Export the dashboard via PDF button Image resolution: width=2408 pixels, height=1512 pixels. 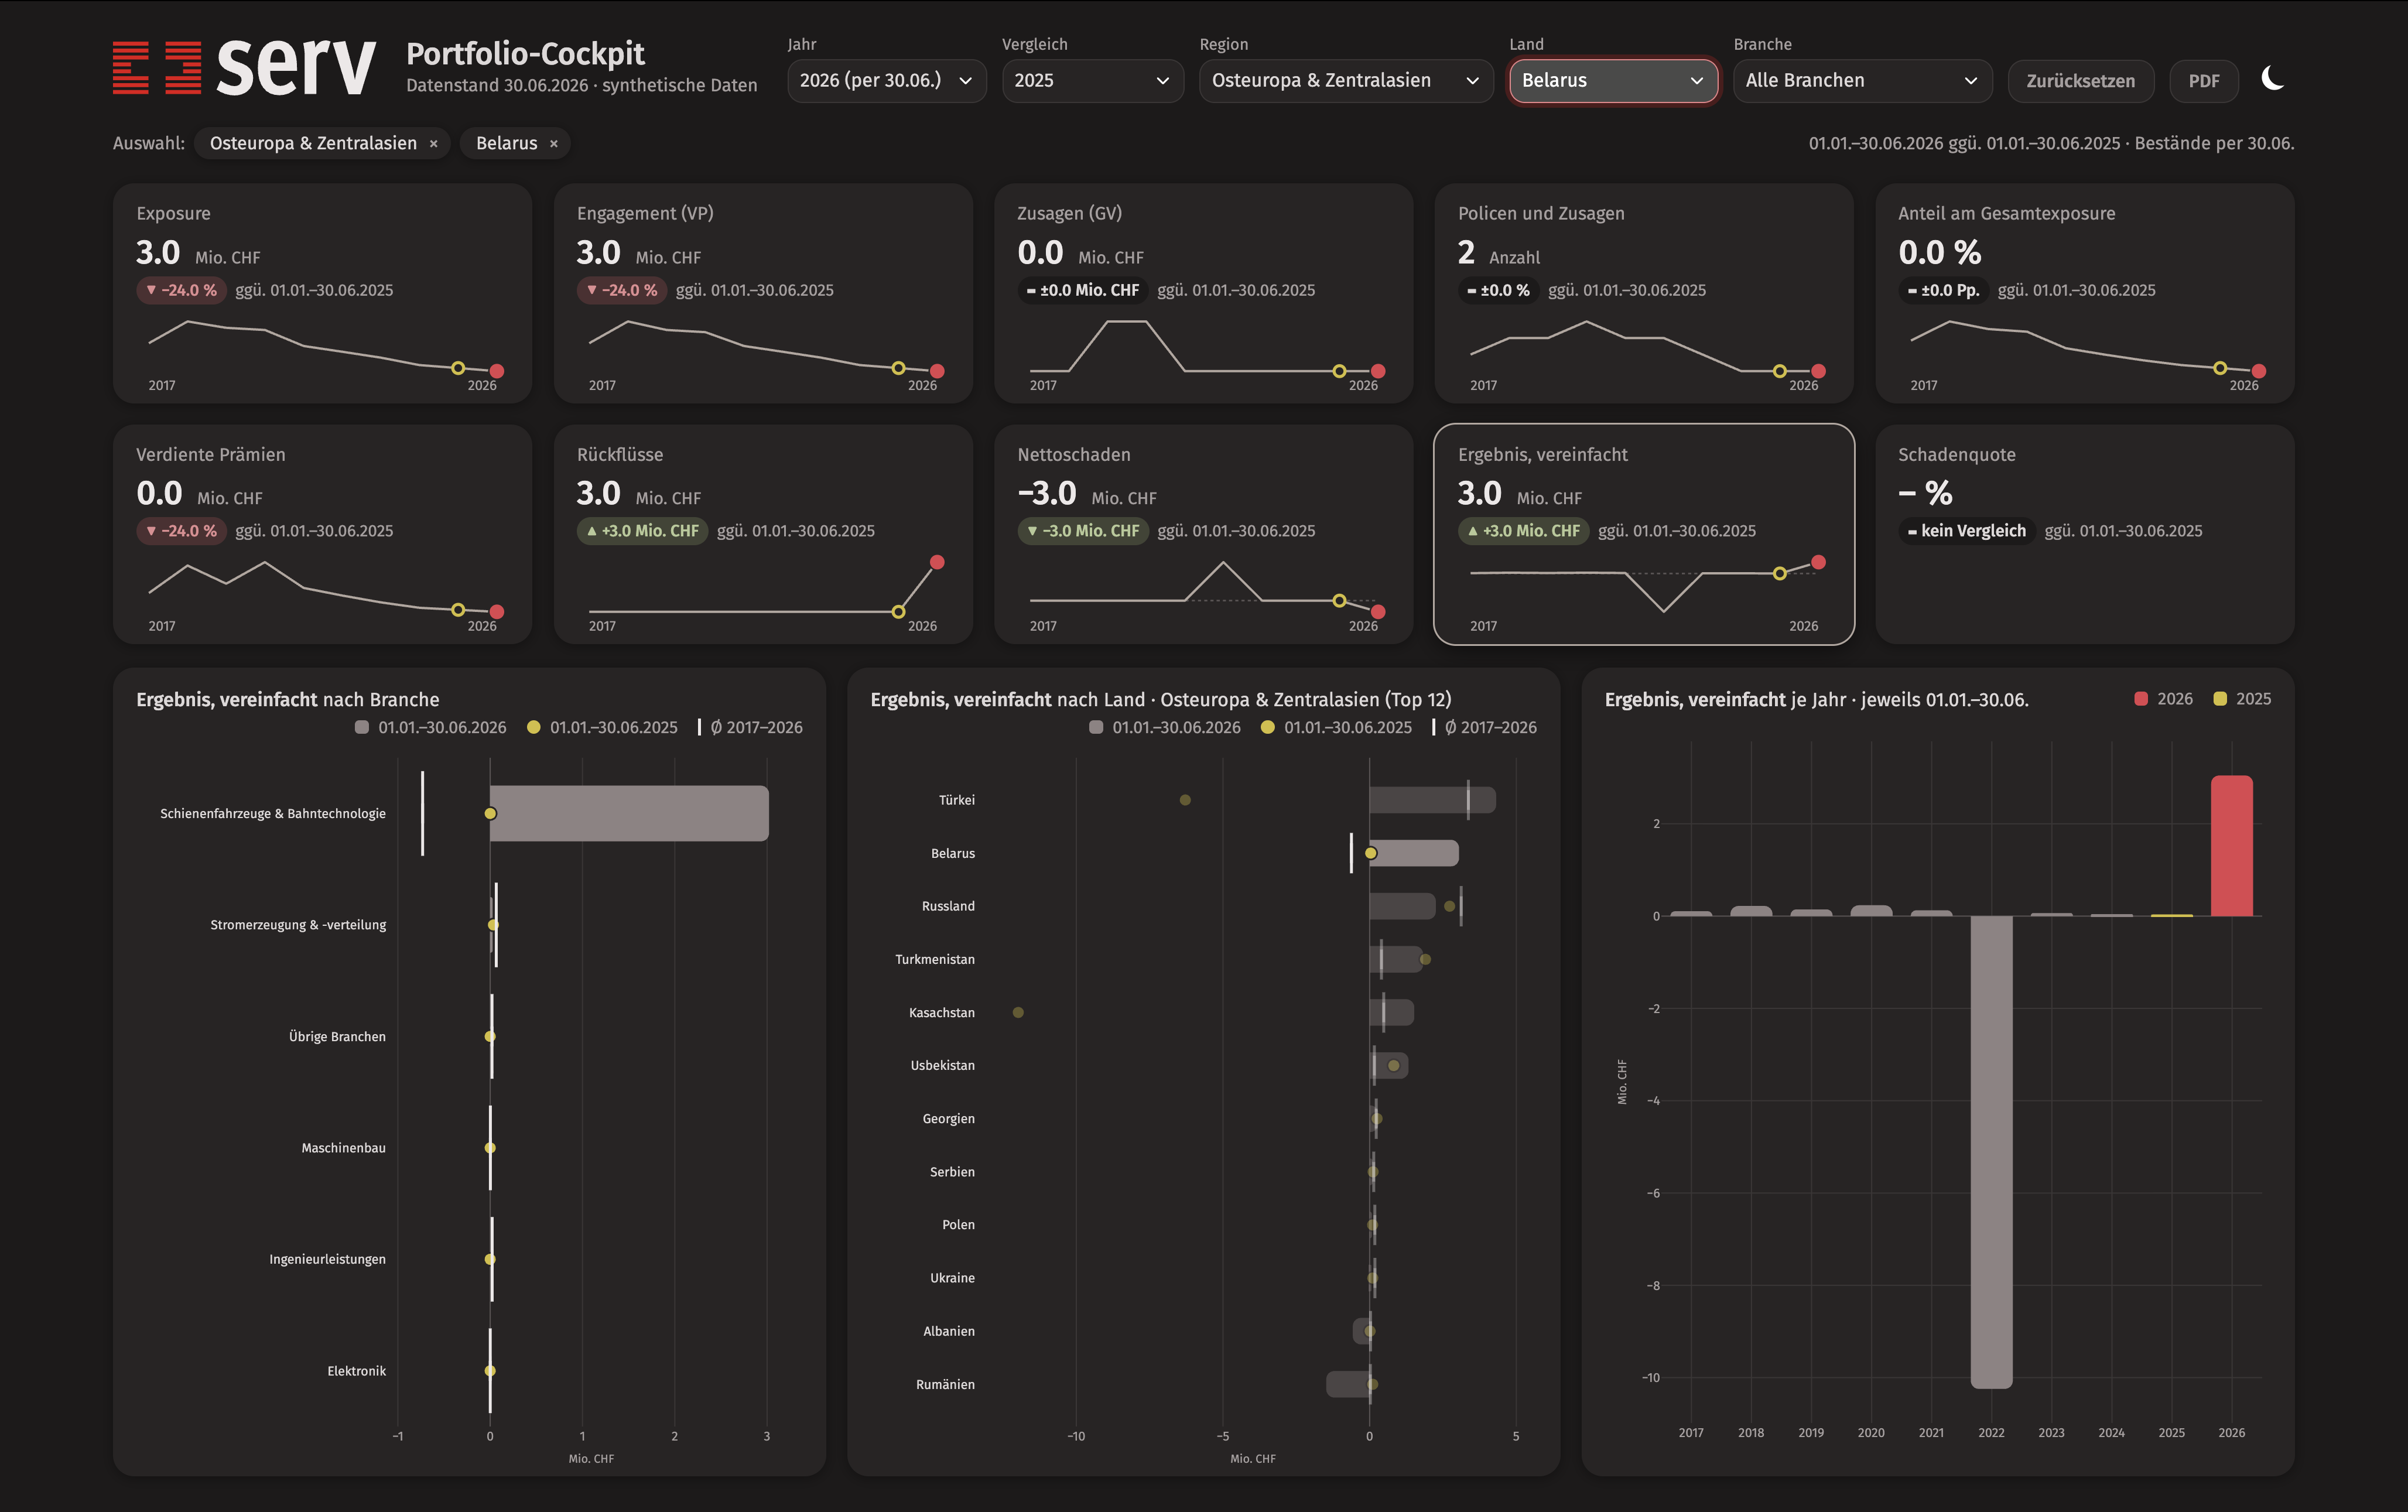[x=2203, y=81]
